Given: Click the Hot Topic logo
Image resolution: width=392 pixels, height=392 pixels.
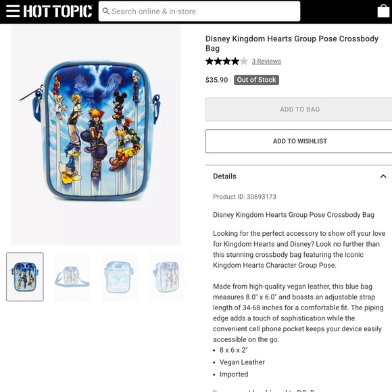Looking at the screenshot, I should 57,11.
